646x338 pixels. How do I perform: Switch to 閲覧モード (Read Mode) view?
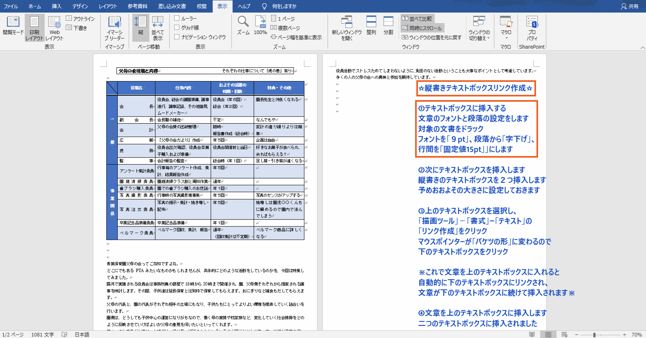tap(13, 26)
